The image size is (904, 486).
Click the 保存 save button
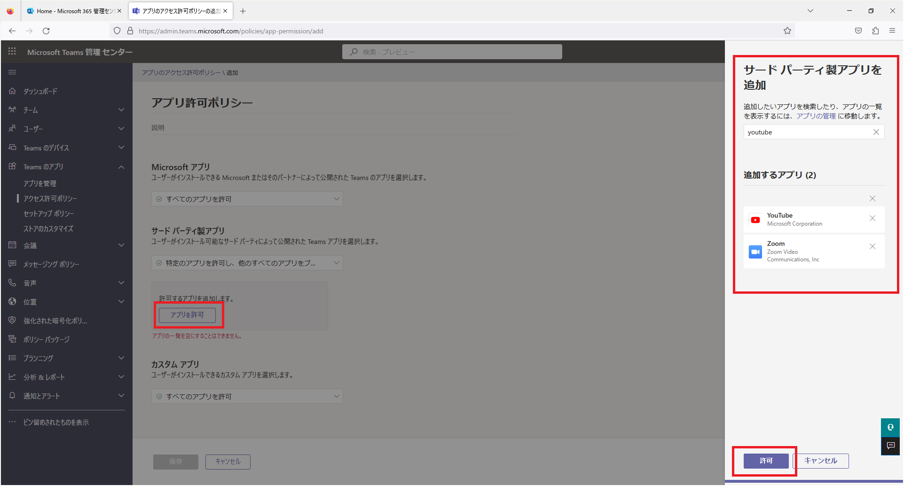pyautogui.click(x=176, y=462)
